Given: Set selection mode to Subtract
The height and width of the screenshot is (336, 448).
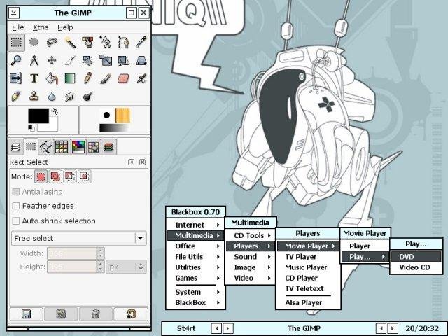Looking at the screenshot, I should [70, 176].
